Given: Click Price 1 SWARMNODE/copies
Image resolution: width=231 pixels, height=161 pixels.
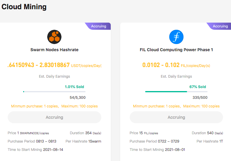Looking at the screenshot, I should (x=28, y=133).
